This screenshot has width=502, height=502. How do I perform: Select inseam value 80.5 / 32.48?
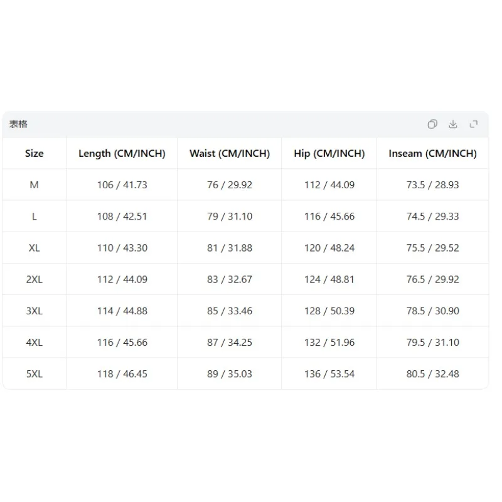coord(432,374)
